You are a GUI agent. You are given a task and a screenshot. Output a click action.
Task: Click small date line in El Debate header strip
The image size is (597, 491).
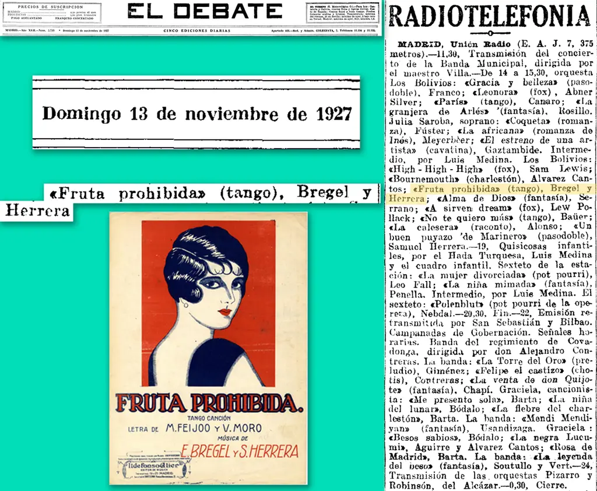click(x=86, y=31)
